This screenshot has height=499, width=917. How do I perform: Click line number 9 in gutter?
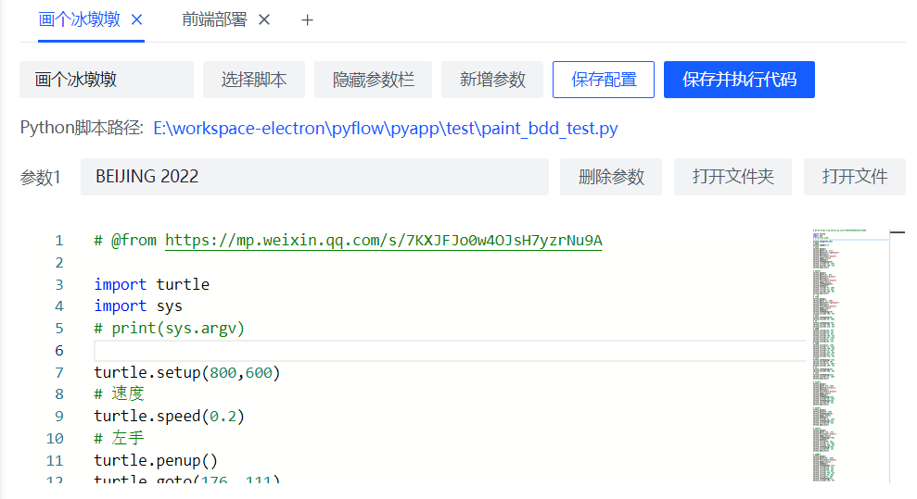click(x=59, y=417)
